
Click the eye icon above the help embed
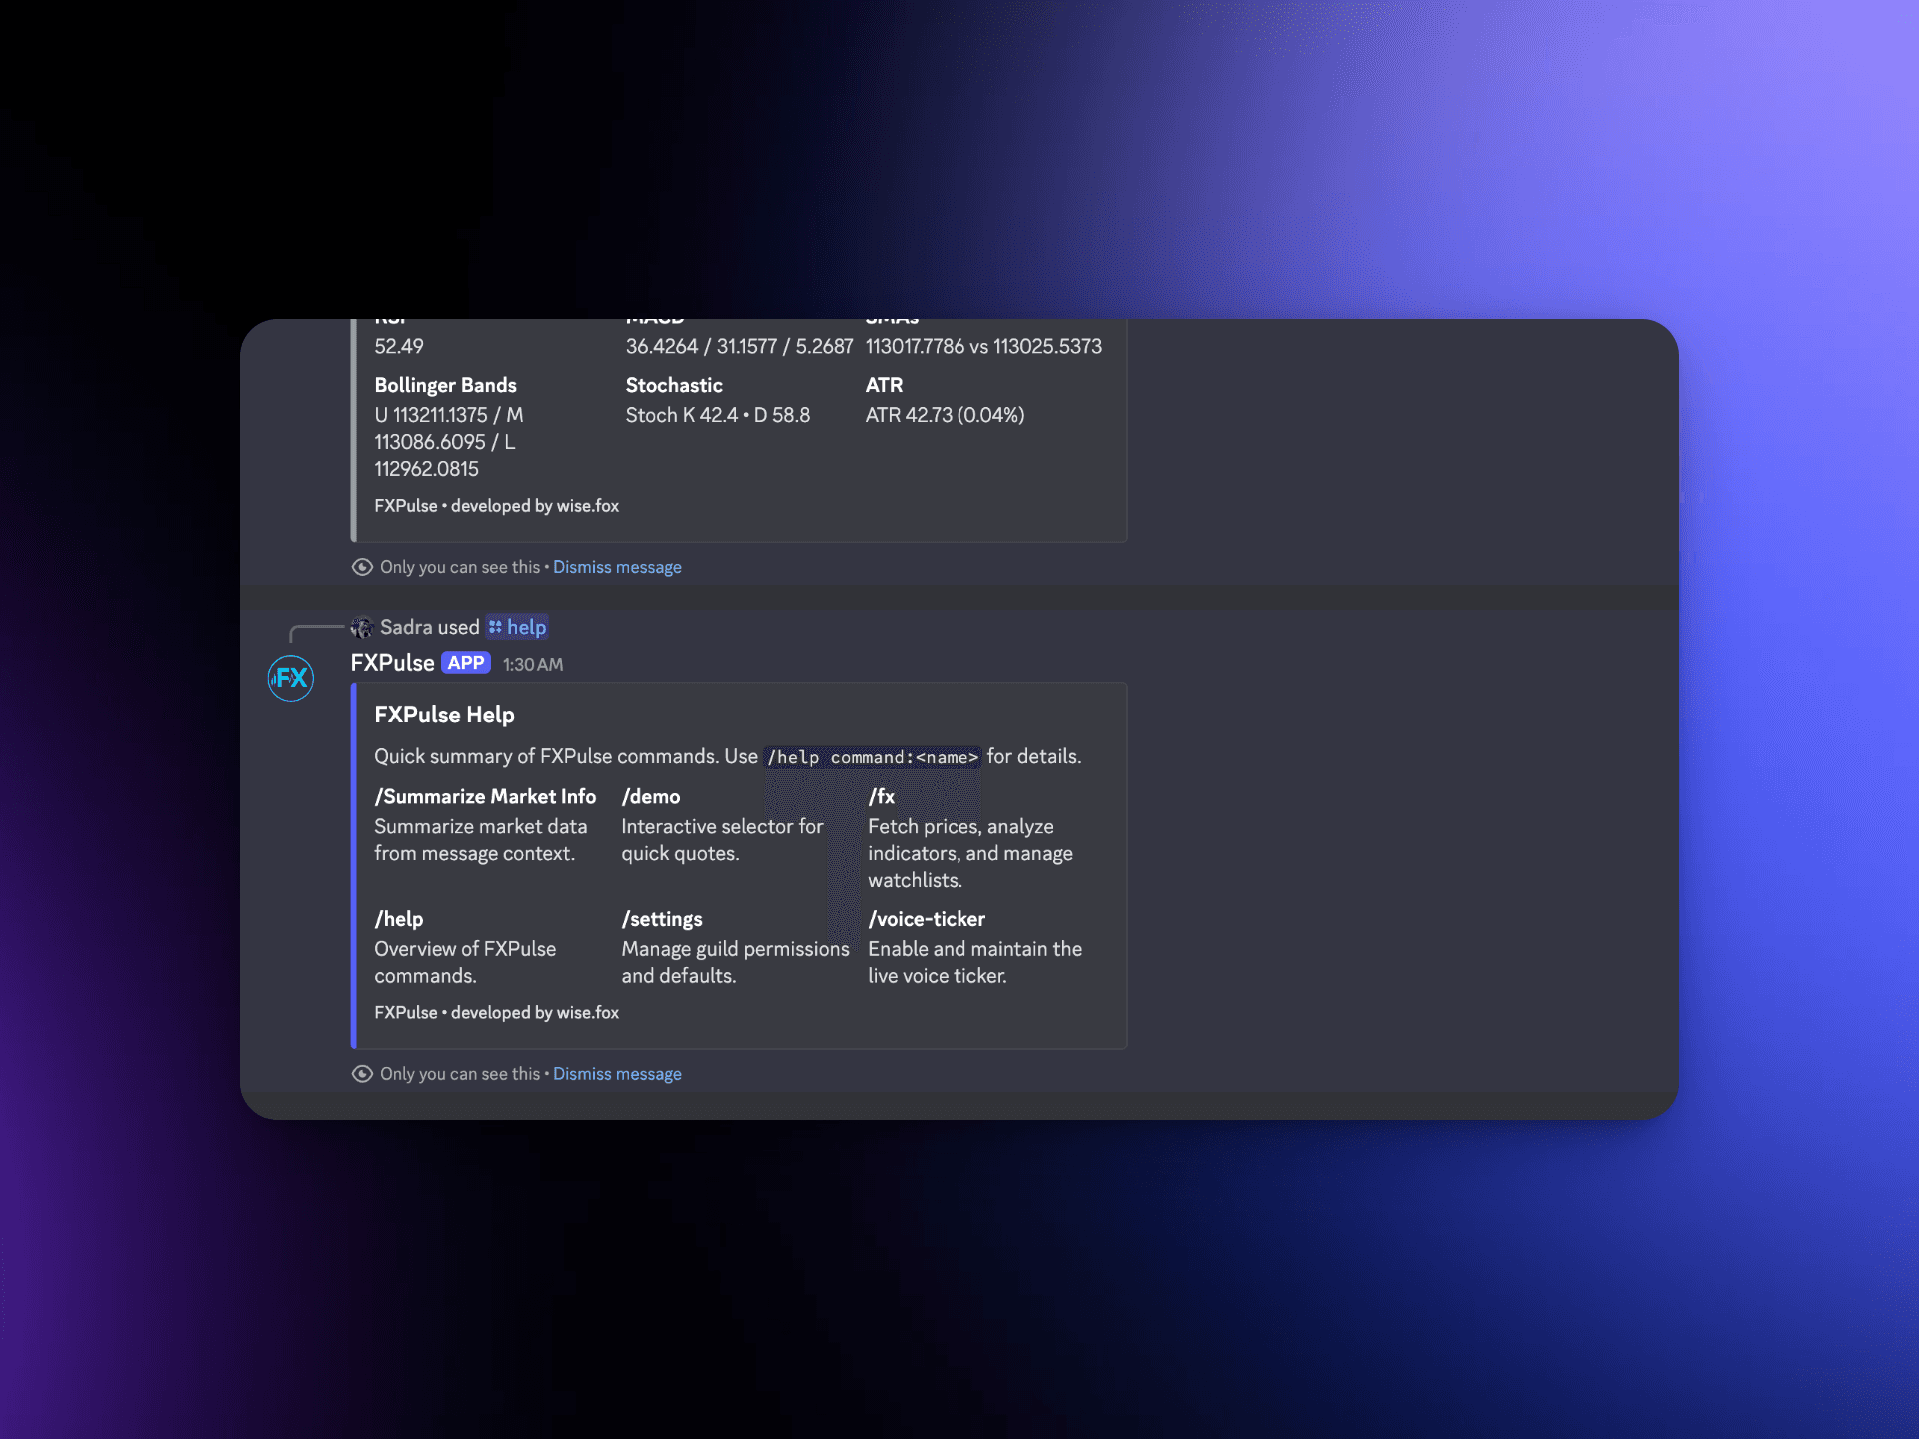[363, 567]
